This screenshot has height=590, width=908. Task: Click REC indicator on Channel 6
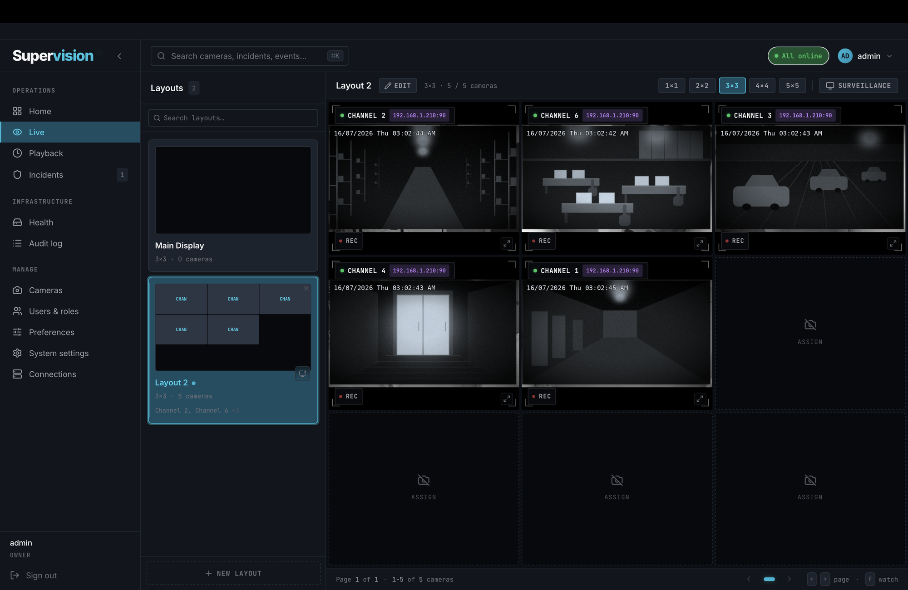(542, 241)
